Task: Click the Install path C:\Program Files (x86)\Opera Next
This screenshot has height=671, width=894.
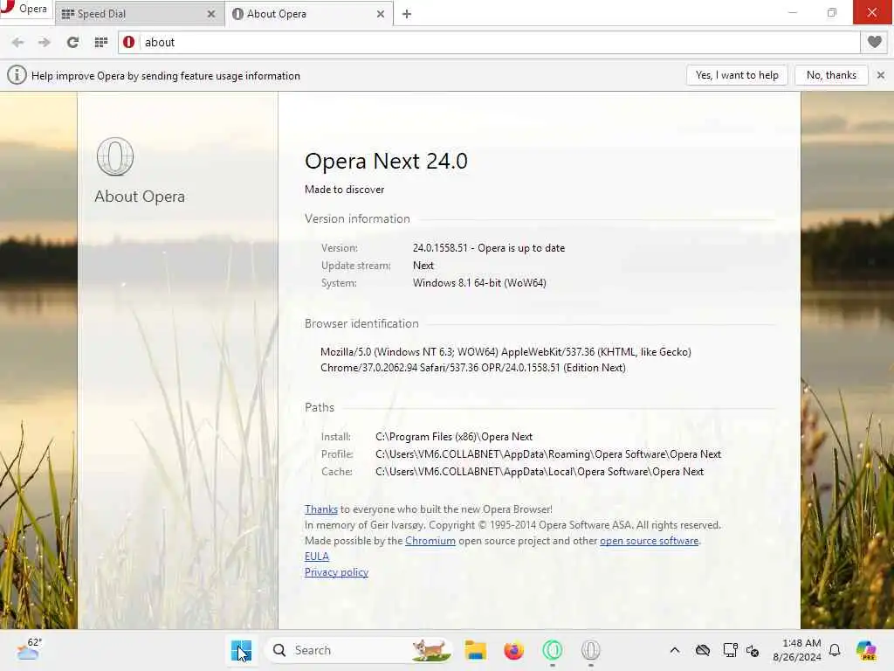Action: 454,437
